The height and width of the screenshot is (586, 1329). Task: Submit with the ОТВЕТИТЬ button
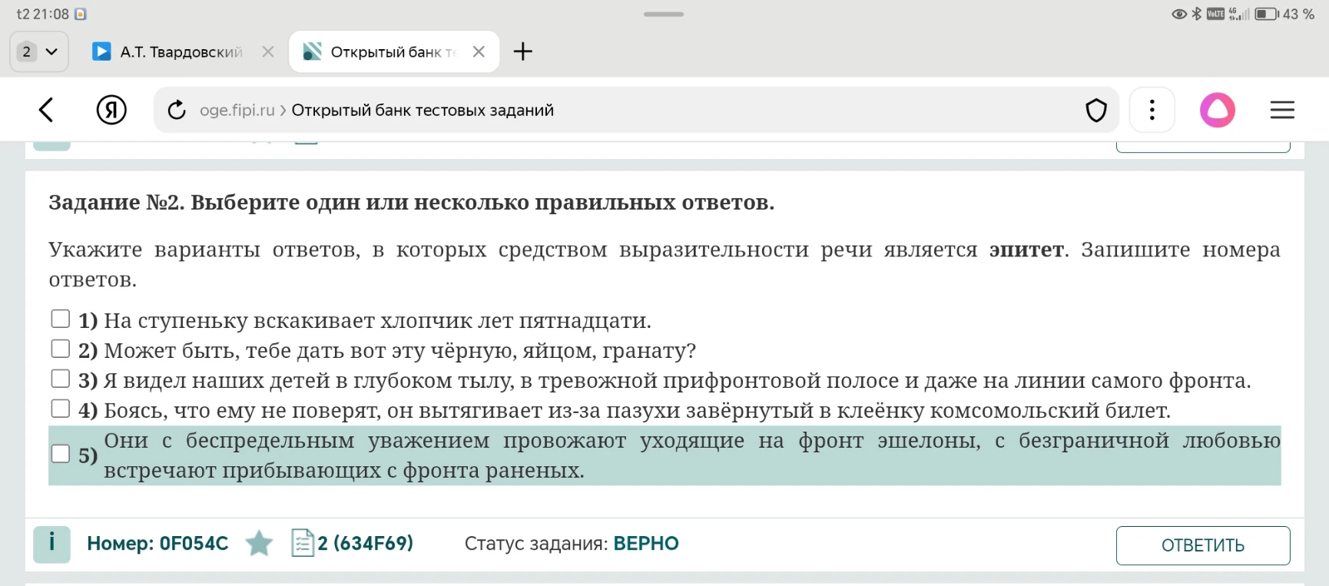pyautogui.click(x=1202, y=545)
